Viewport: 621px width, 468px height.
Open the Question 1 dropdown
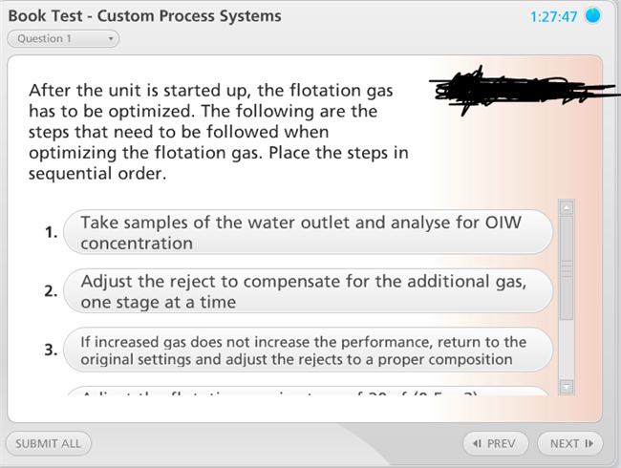pyautogui.click(x=63, y=39)
